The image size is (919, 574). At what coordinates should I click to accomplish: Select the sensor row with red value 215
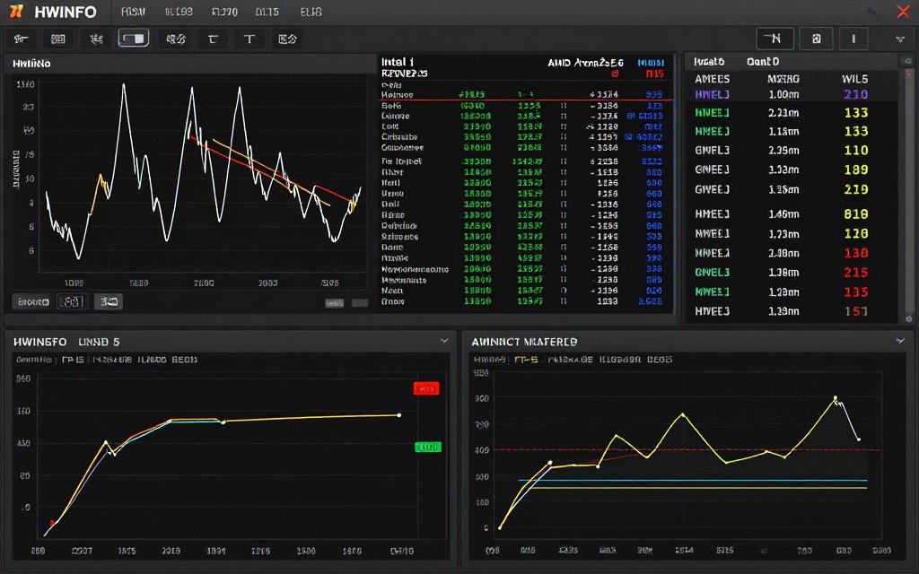[x=792, y=273]
